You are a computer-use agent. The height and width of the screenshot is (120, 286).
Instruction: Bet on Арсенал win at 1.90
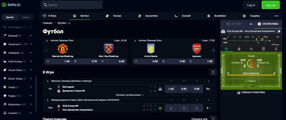pyautogui.click(x=201, y=61)
